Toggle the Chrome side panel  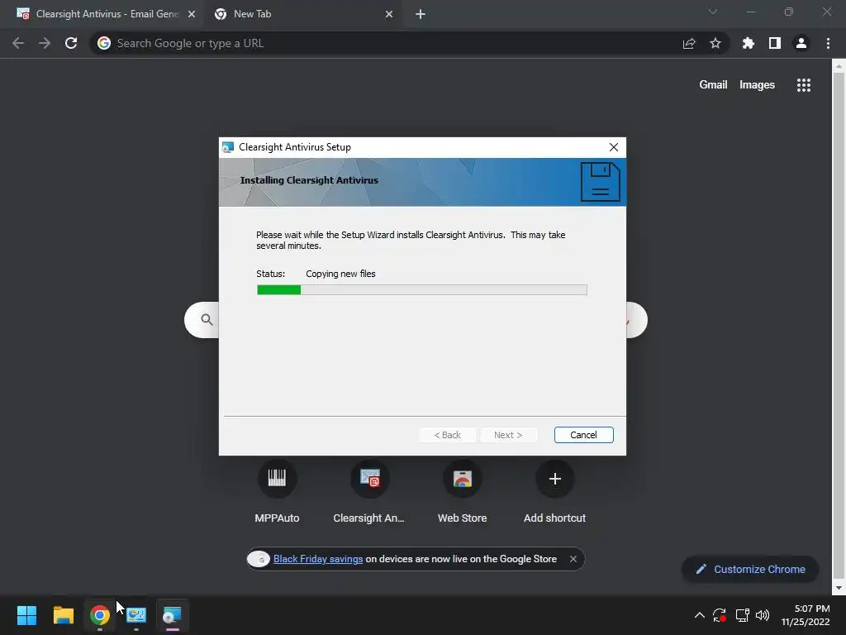coord(775,43)
